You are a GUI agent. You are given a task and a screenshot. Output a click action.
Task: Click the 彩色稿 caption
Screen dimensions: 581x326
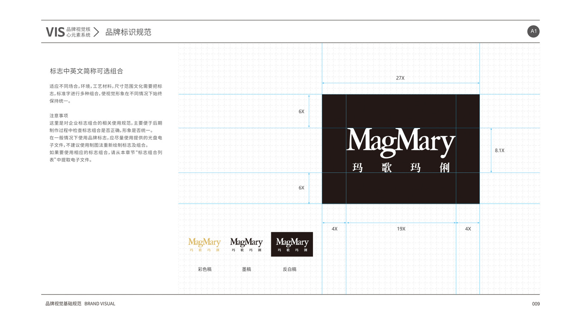205,269
